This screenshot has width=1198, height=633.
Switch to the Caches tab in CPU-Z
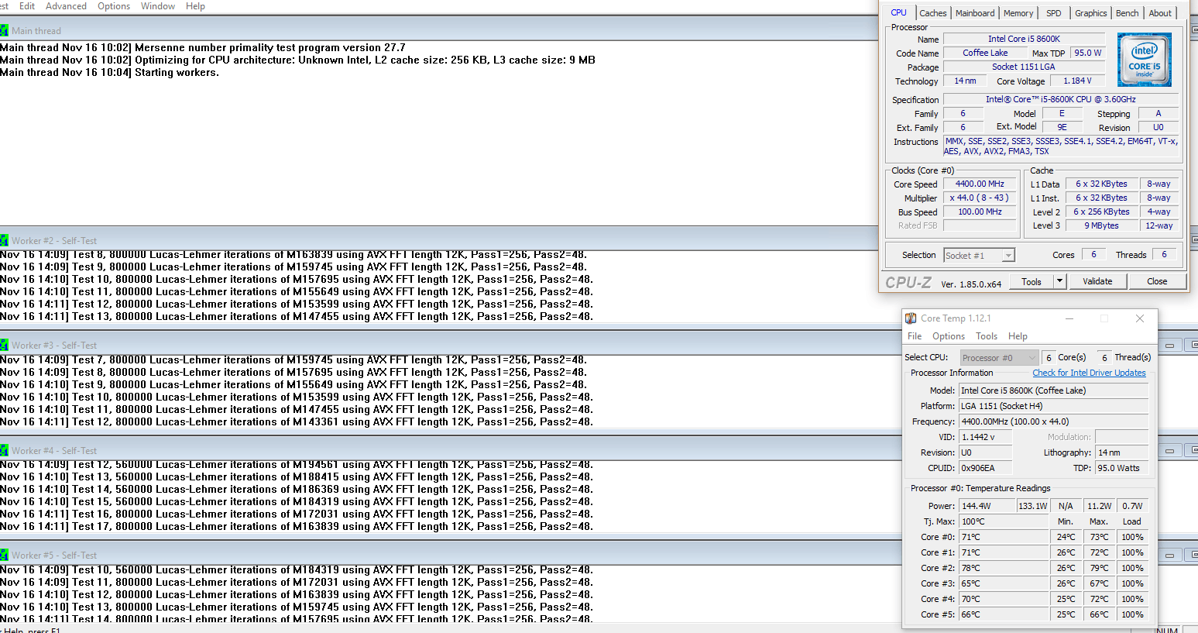(x=933, y=13)
